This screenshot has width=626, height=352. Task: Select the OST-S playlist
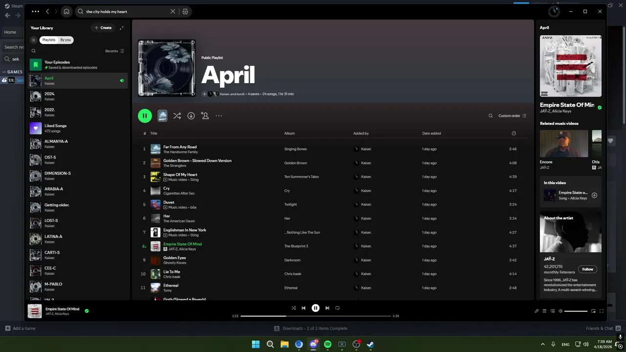78,160
